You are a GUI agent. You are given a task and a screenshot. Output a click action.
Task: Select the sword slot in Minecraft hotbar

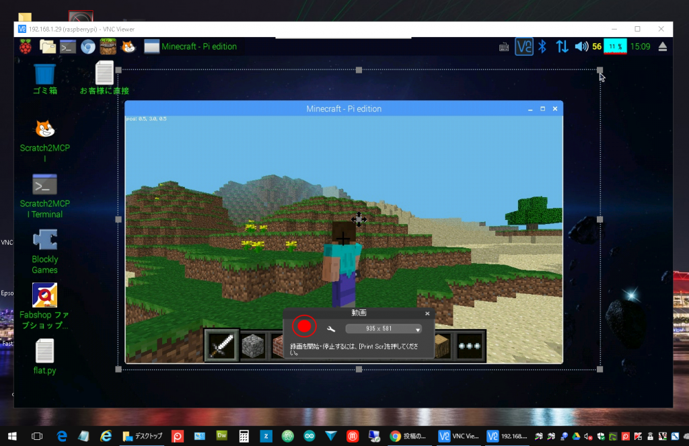222,345
